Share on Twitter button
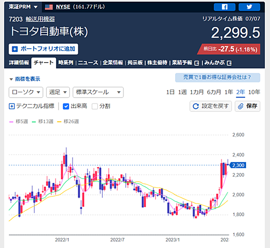This screenshot has height=248, width=270. tap(249, 7)
